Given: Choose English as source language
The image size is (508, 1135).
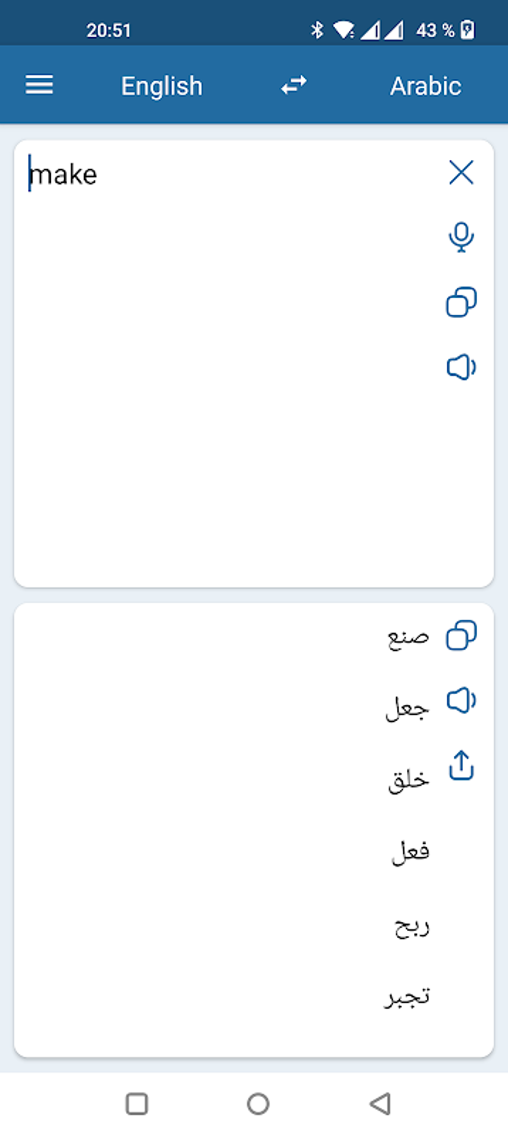Looking at the screenshot, I should (162, 86).
